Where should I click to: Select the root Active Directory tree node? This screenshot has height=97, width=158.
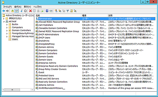[20, 15]
